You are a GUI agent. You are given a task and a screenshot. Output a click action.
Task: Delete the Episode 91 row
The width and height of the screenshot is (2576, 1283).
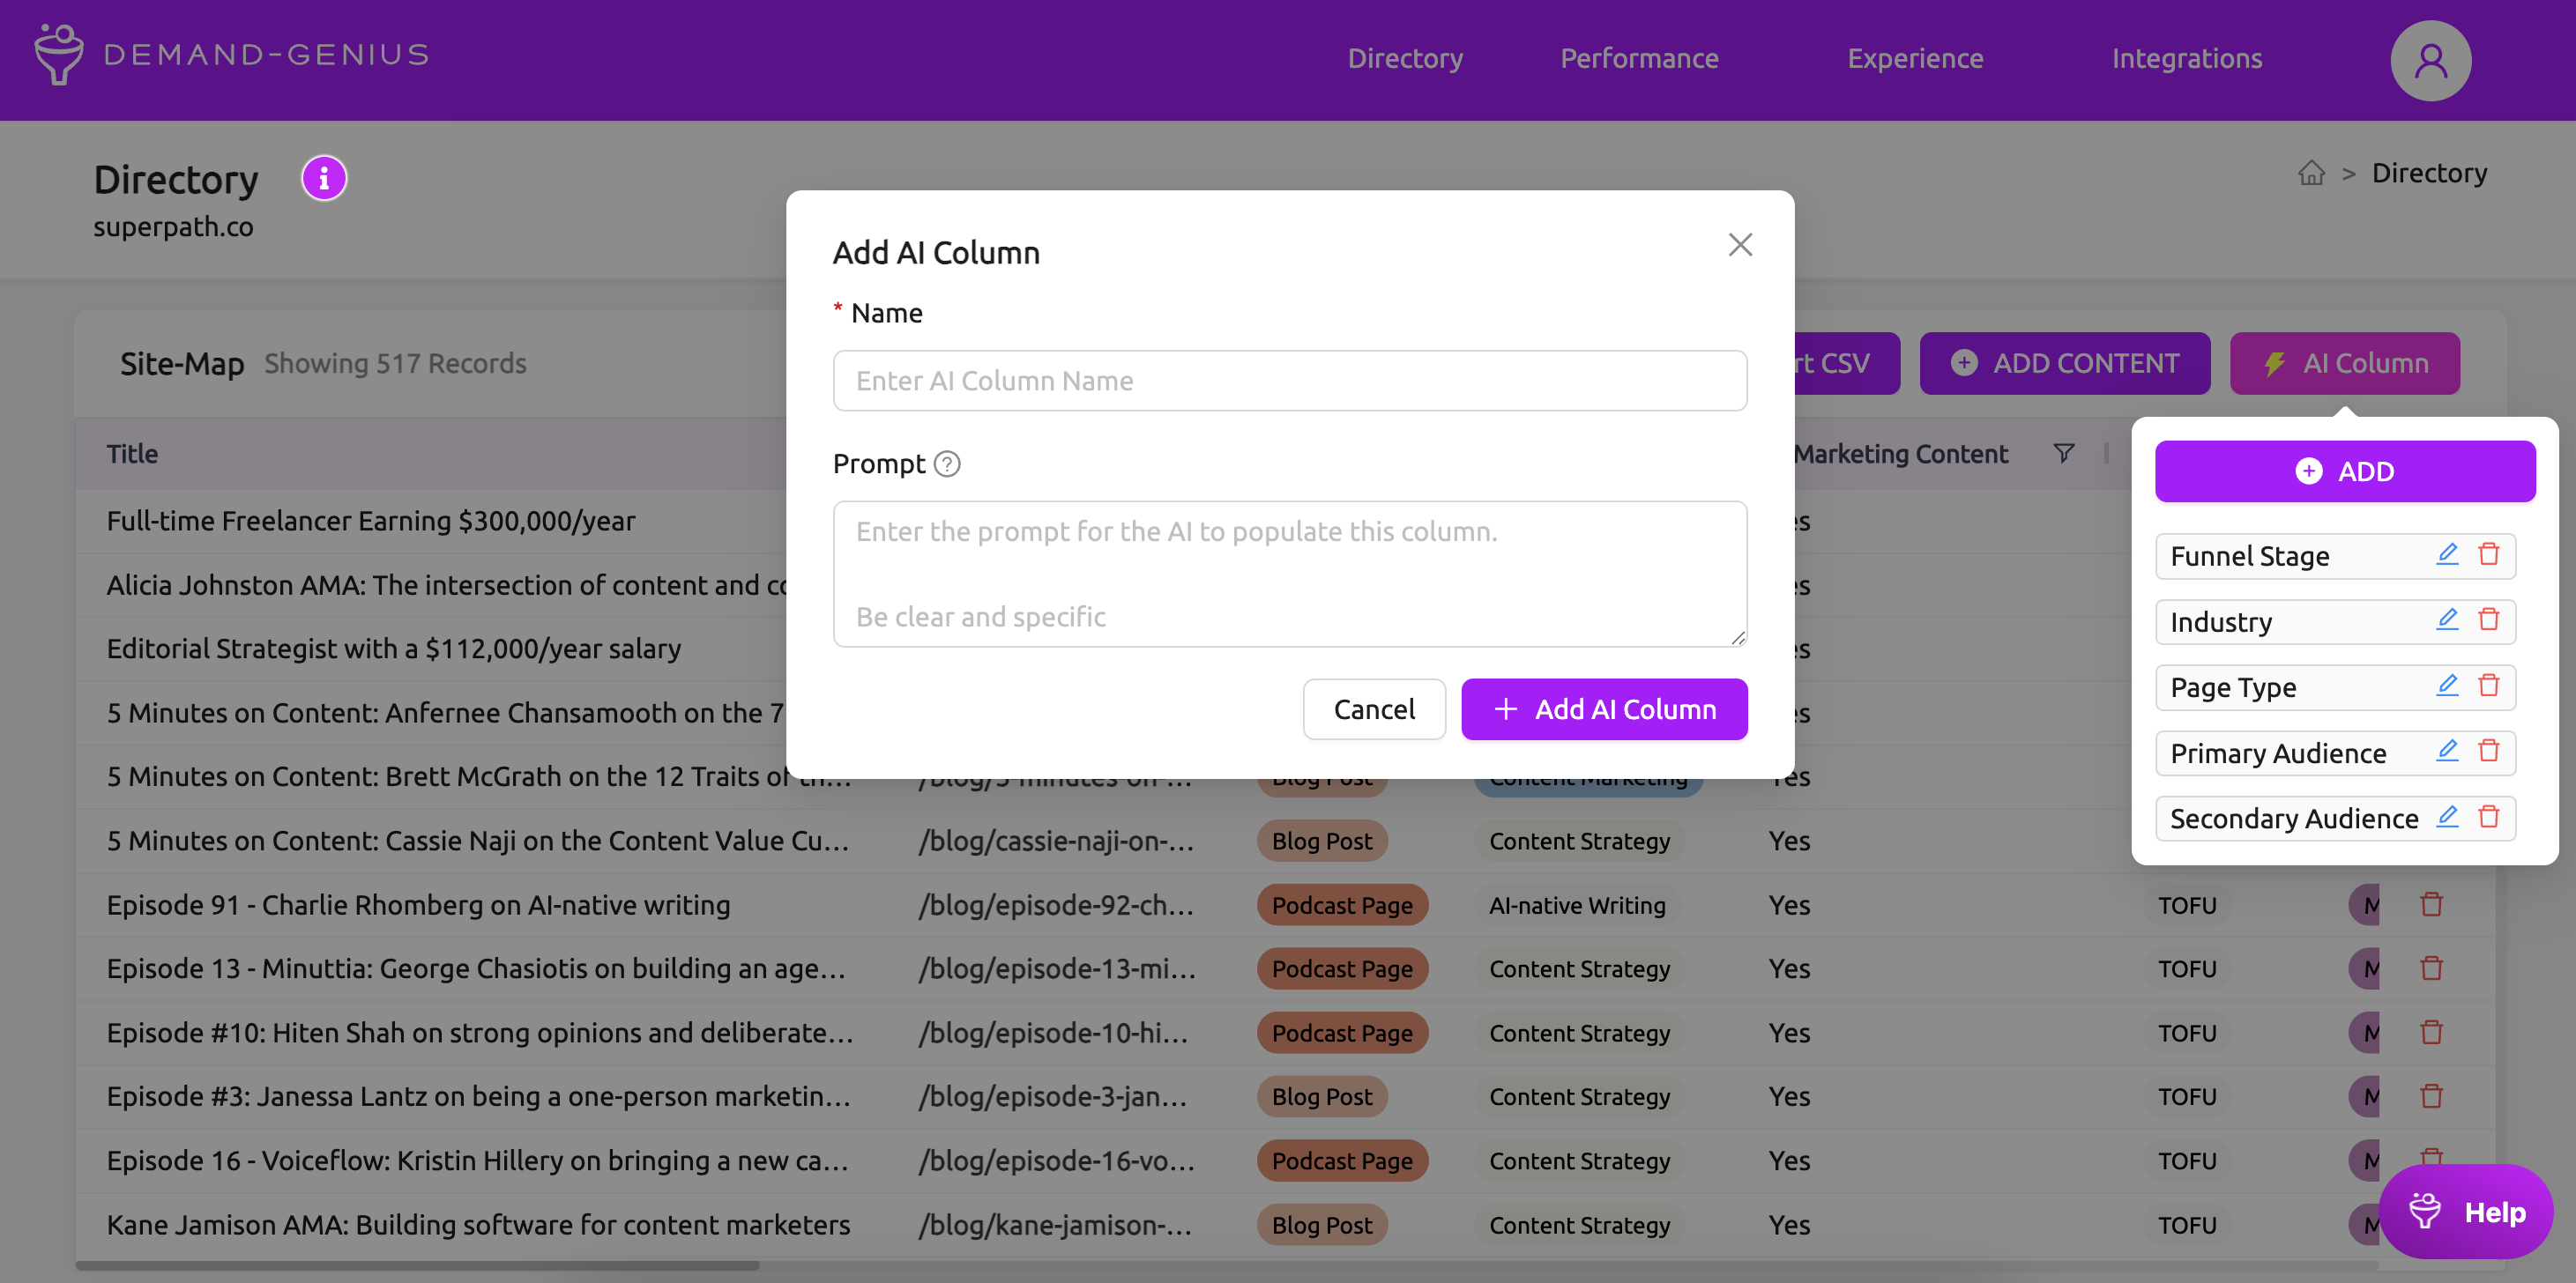[x=2431, y=904]
